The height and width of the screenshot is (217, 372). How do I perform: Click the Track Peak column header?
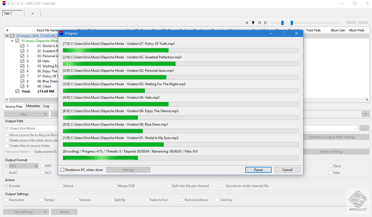coord(314,30)
